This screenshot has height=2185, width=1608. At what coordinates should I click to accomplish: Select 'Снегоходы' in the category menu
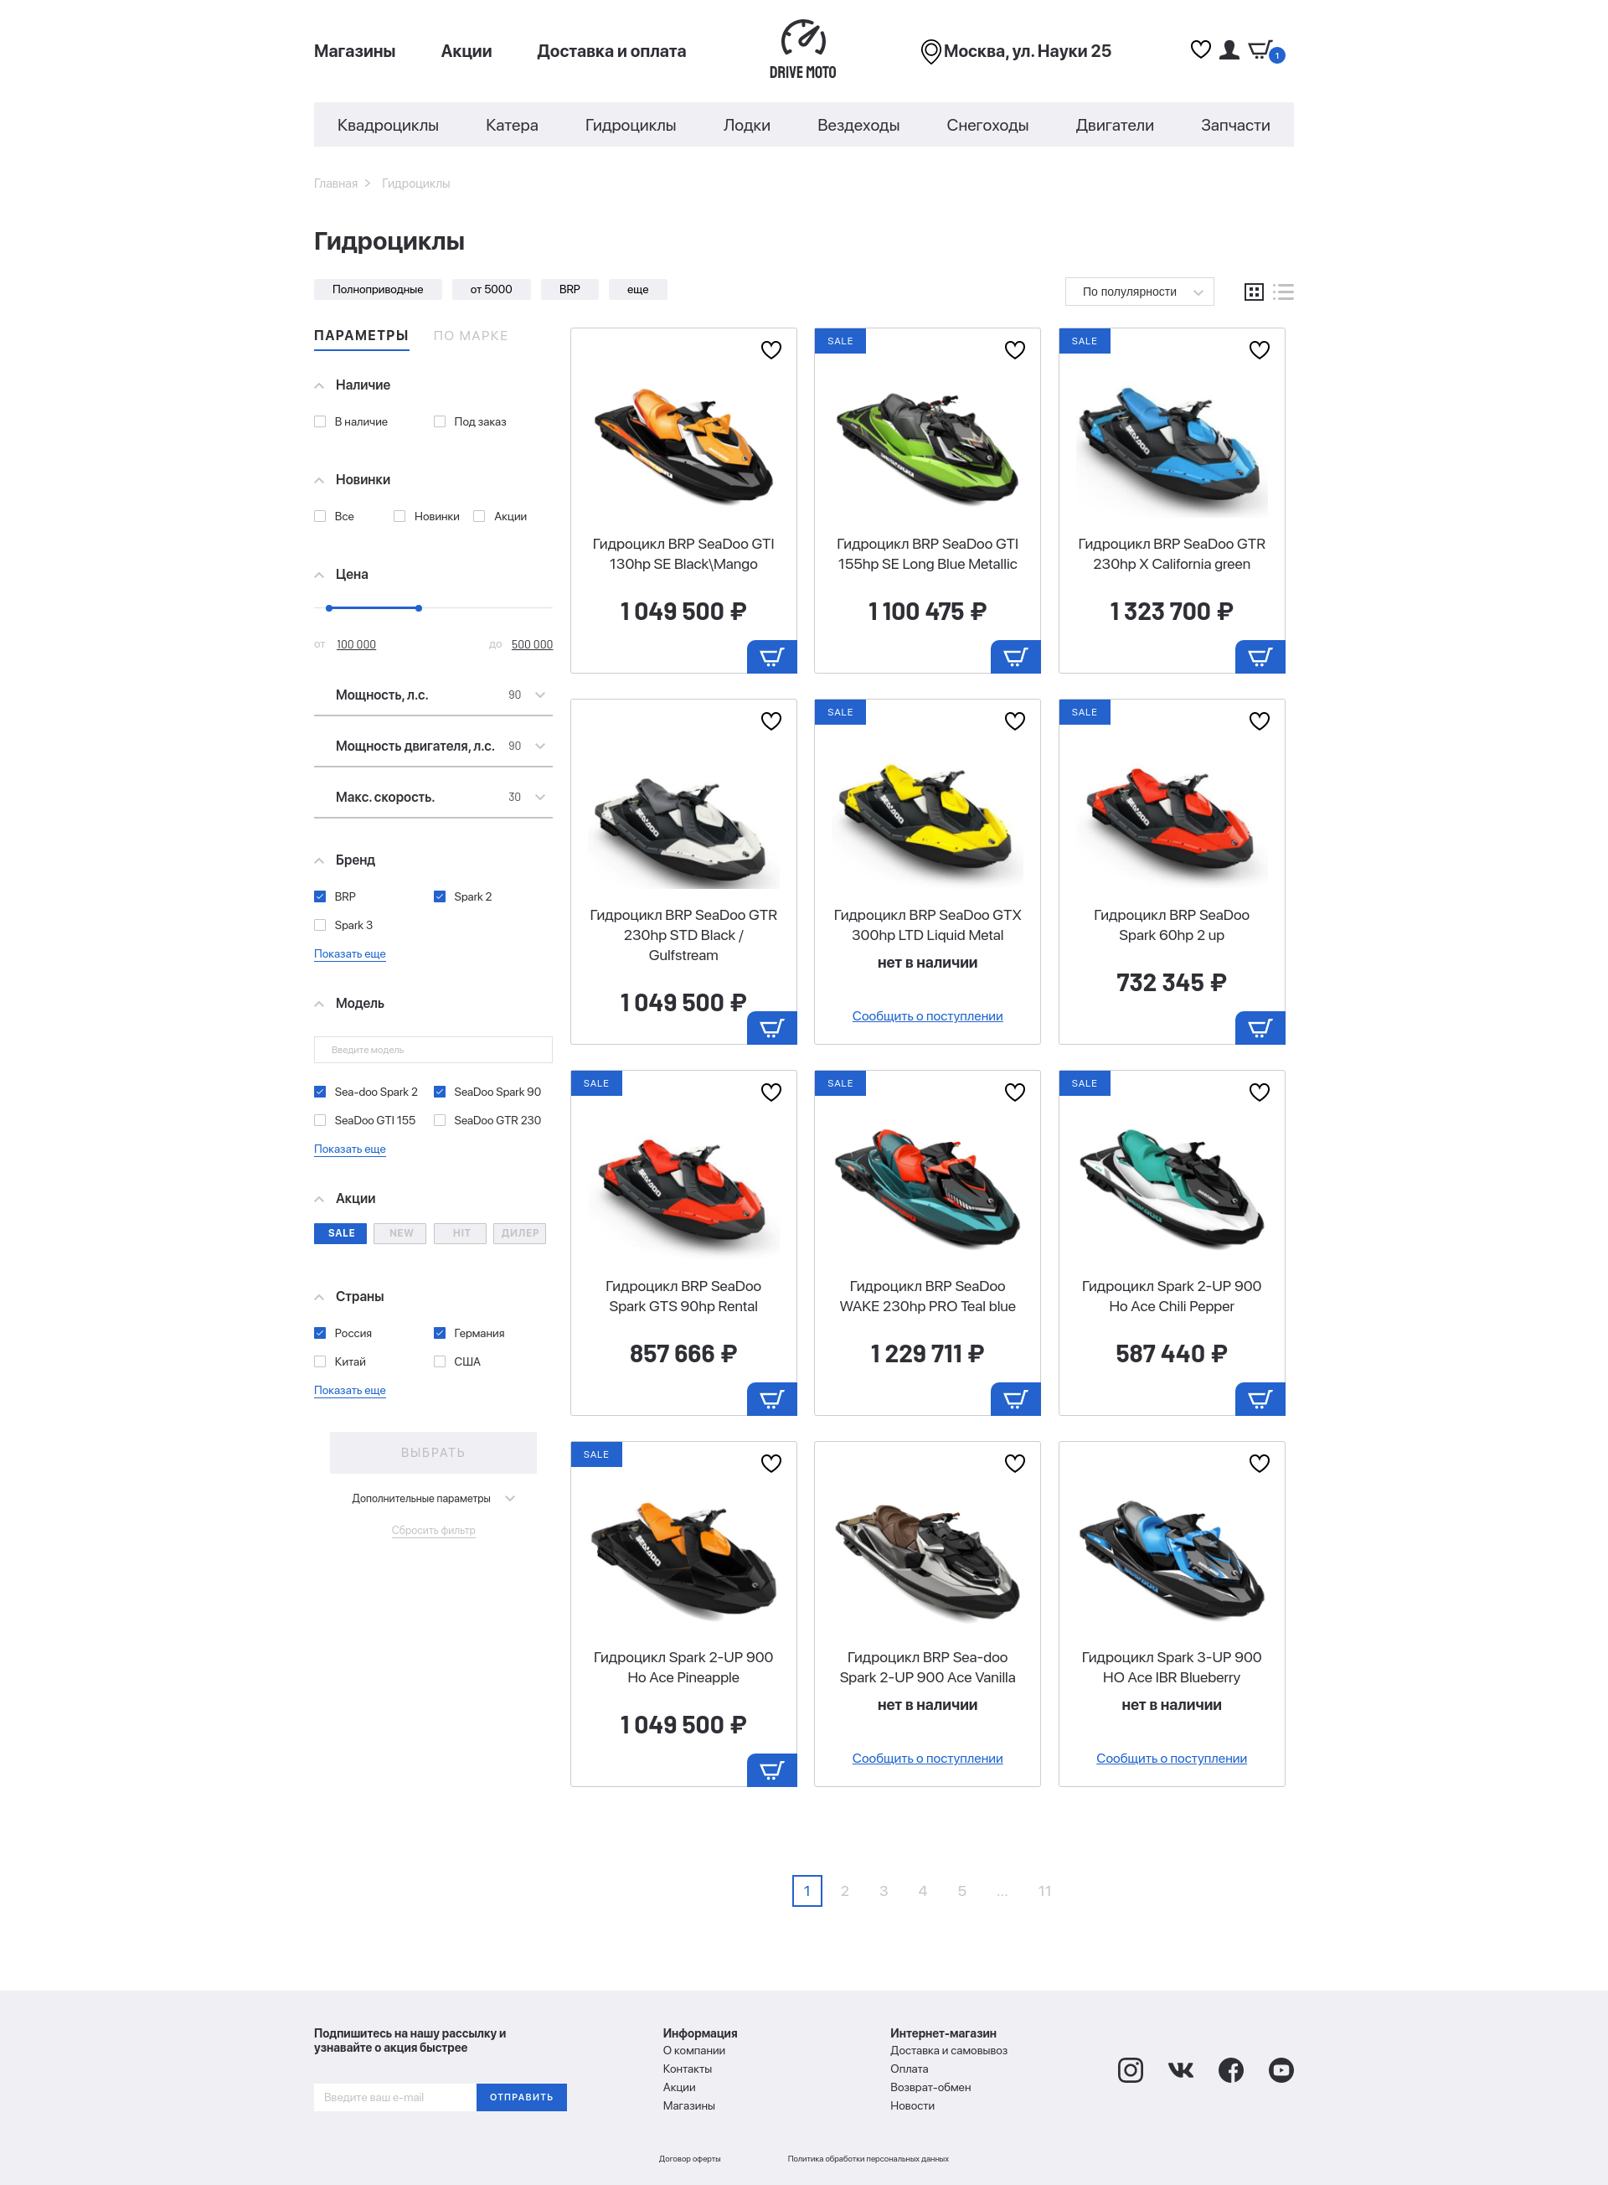[987, 125]
